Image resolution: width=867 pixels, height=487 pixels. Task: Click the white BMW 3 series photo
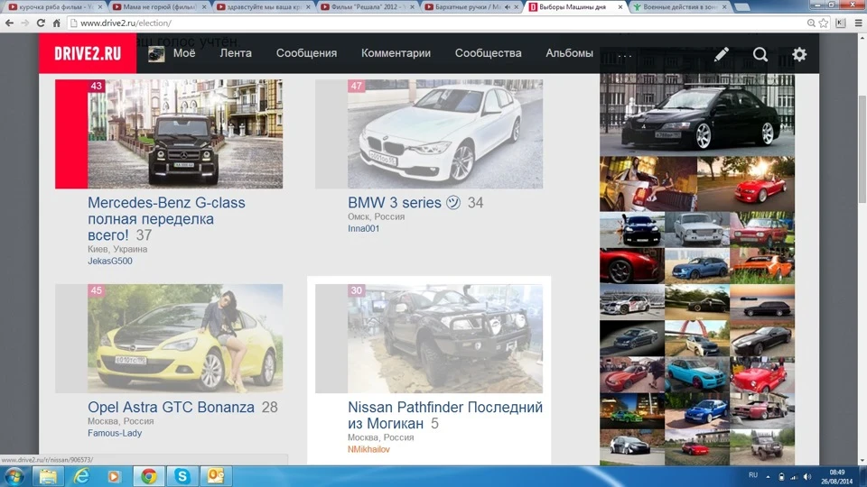point(445,134)
